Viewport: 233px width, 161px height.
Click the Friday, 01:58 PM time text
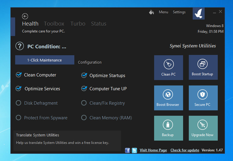point(210,32)
